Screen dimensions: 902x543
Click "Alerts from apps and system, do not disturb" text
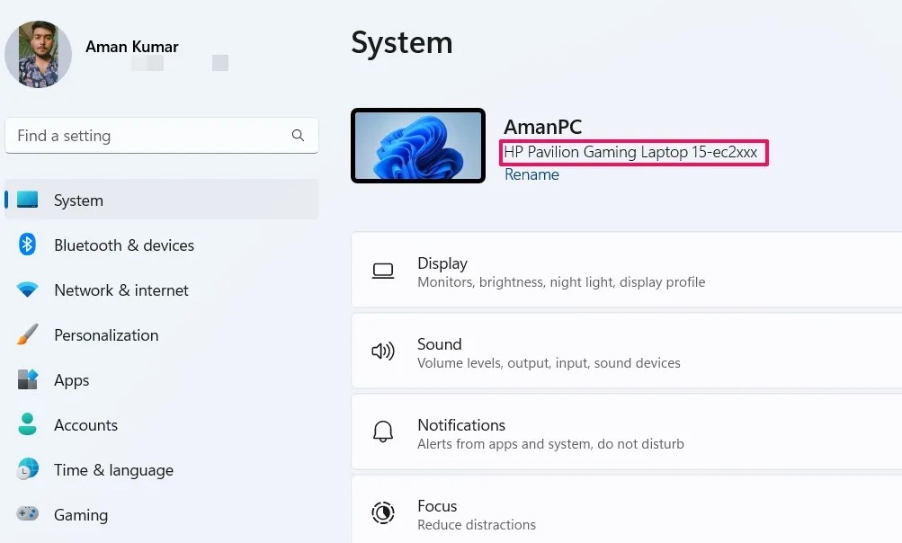(550, 444)
